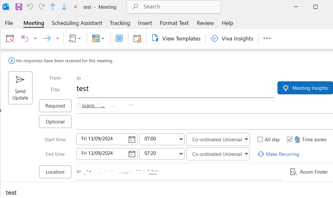Expand the Forward options arrow
This screenshot has width=333, height=198.
tap(58, 39)
